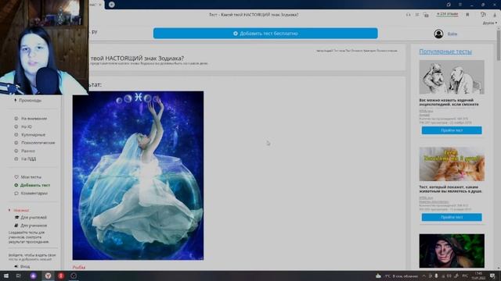Open 'Для учителей' sidebar link
This screenshot has width=501, height=281.
tap(34, 218)
